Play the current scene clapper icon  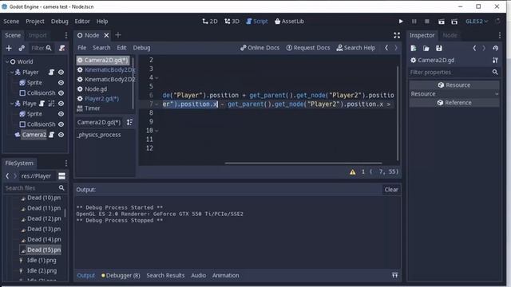point(442,22)
